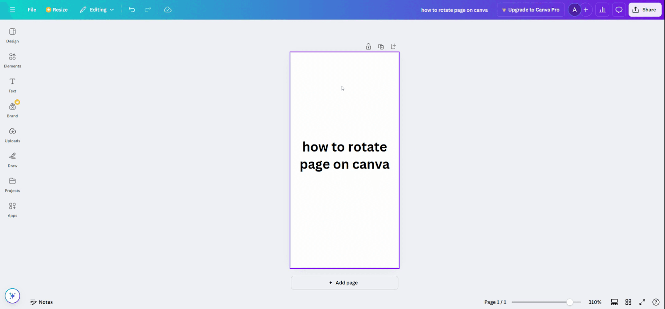Expand the Editing mode dropdown
The height and width of the screenshot is (309, 665).
pyautogui.click(x=97, y=10)
